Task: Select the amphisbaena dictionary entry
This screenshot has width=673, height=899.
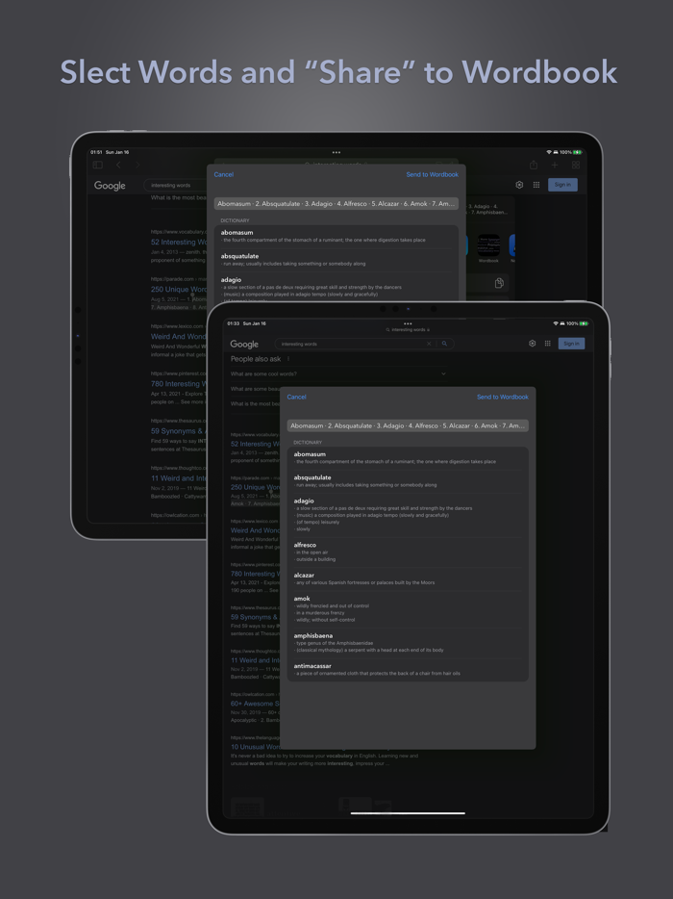Action: pos(408,643)
